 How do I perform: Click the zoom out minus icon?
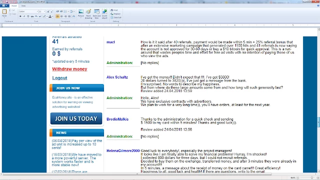pyautogui.click(x=298, y=178)
